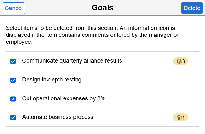Click the layers icon on the Automate business badge
205x134 pixels.
(179, 118)
